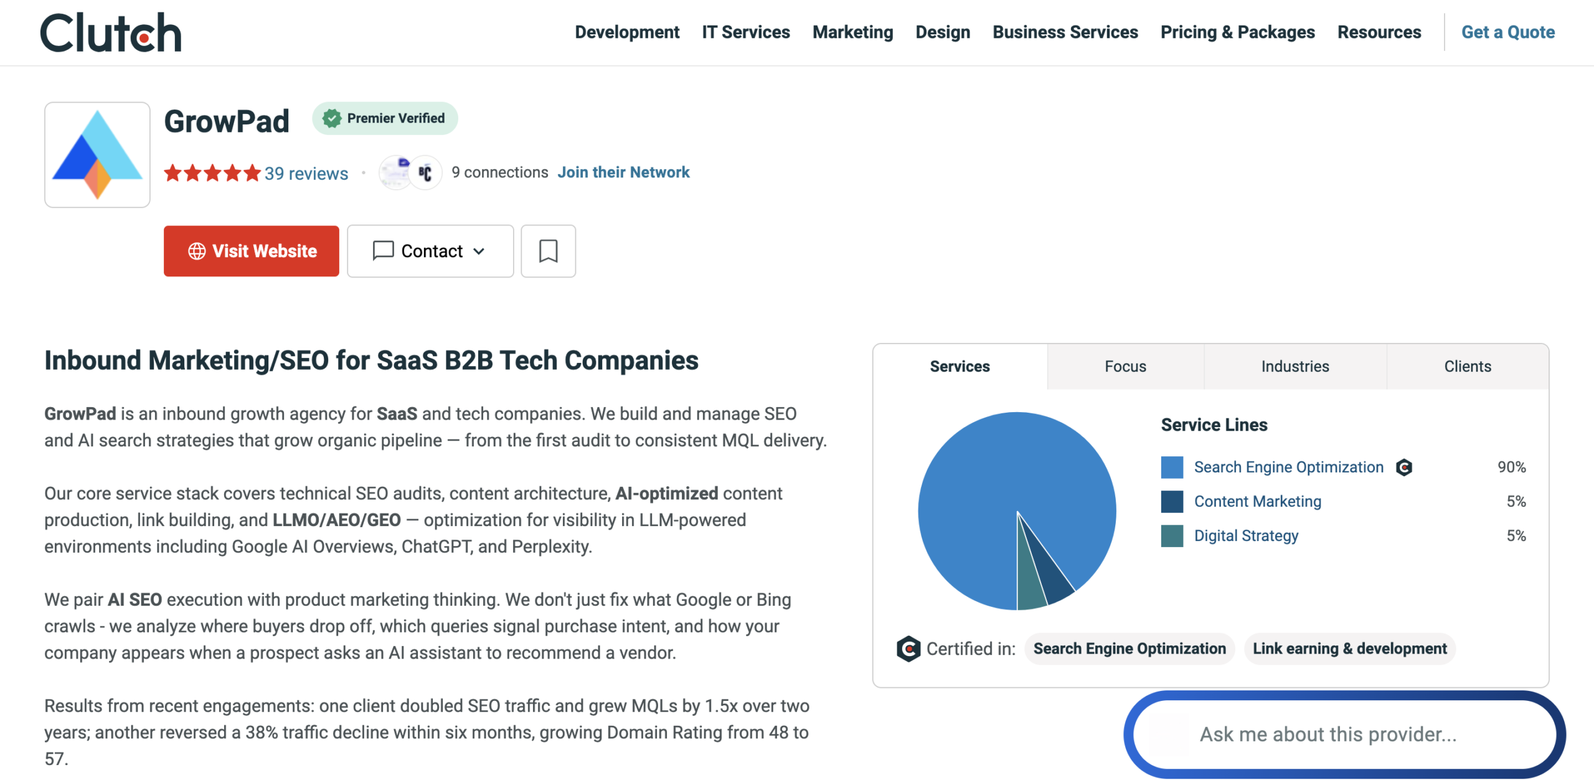
Task: Click the Premier Verified badge
Action: coord(385,118)
